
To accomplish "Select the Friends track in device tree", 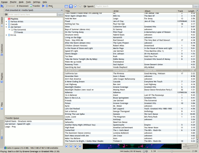I will pyautogui.click(x=18, y=32).
